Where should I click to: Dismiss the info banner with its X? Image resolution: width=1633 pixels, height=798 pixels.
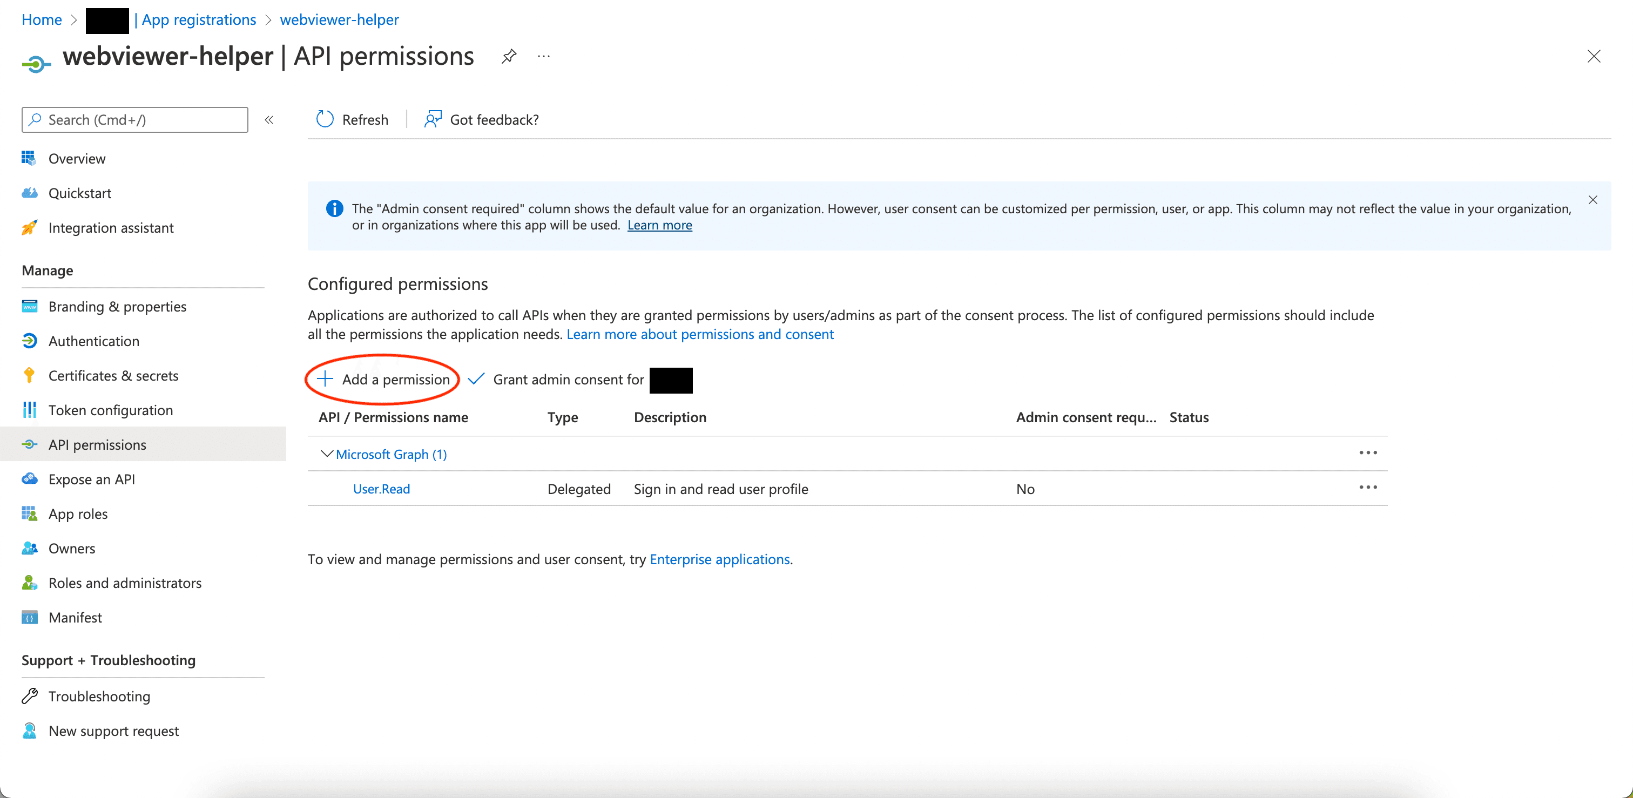coord(1592,200)
